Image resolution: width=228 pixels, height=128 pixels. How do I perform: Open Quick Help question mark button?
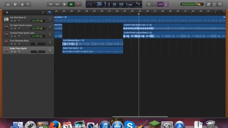coord(15,4)
